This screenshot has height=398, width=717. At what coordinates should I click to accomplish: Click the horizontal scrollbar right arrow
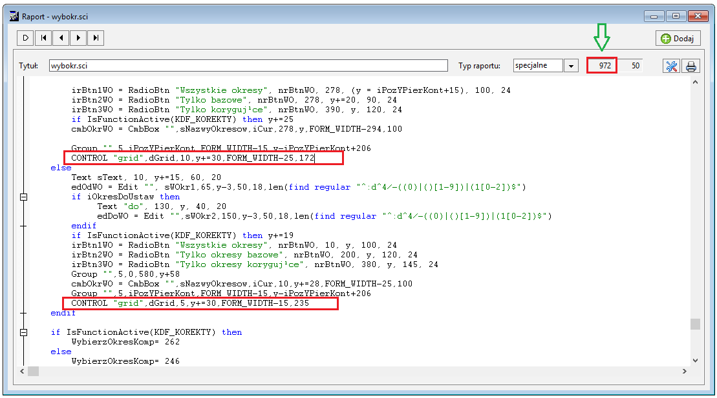tap(685, 372)
